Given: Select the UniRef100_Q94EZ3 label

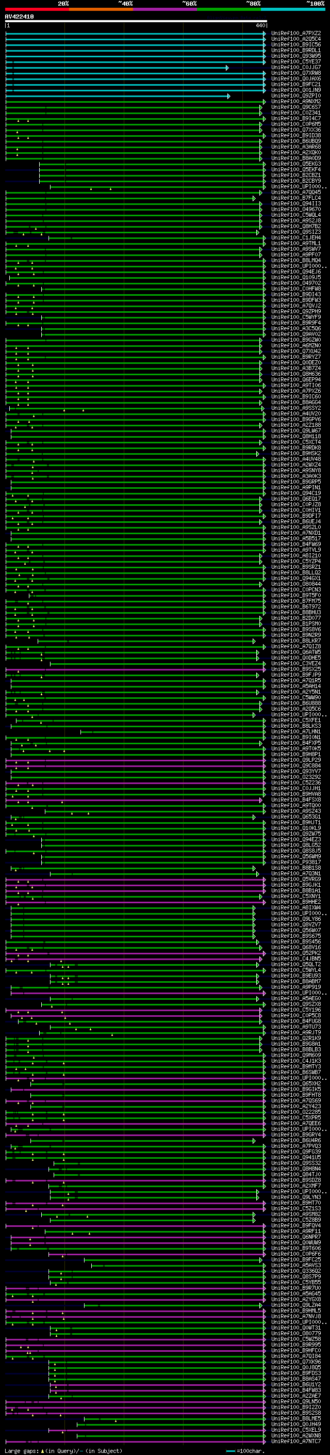Looking at the screenshot, I should [x=296, y=839].
